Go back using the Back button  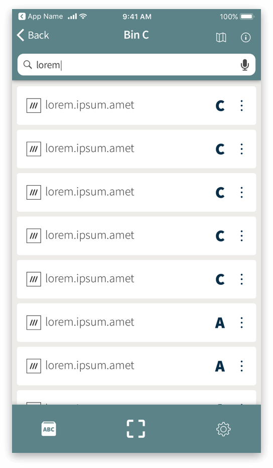pyautogui.click(x=33, y=35)
